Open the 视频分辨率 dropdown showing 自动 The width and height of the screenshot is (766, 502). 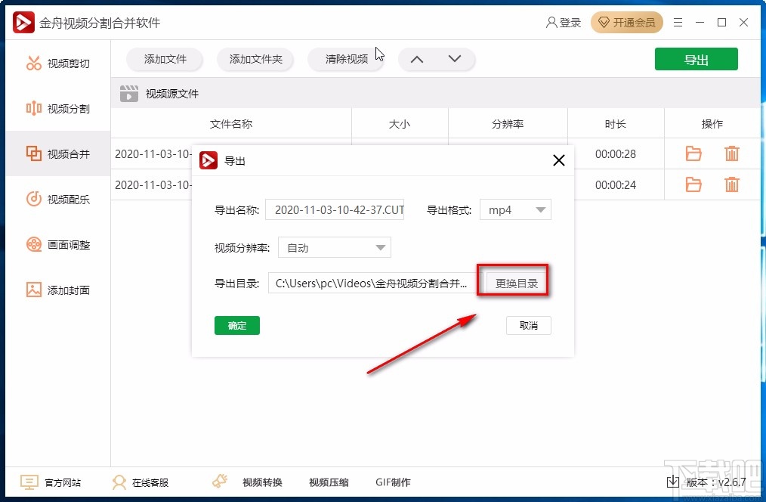point(335,247)
